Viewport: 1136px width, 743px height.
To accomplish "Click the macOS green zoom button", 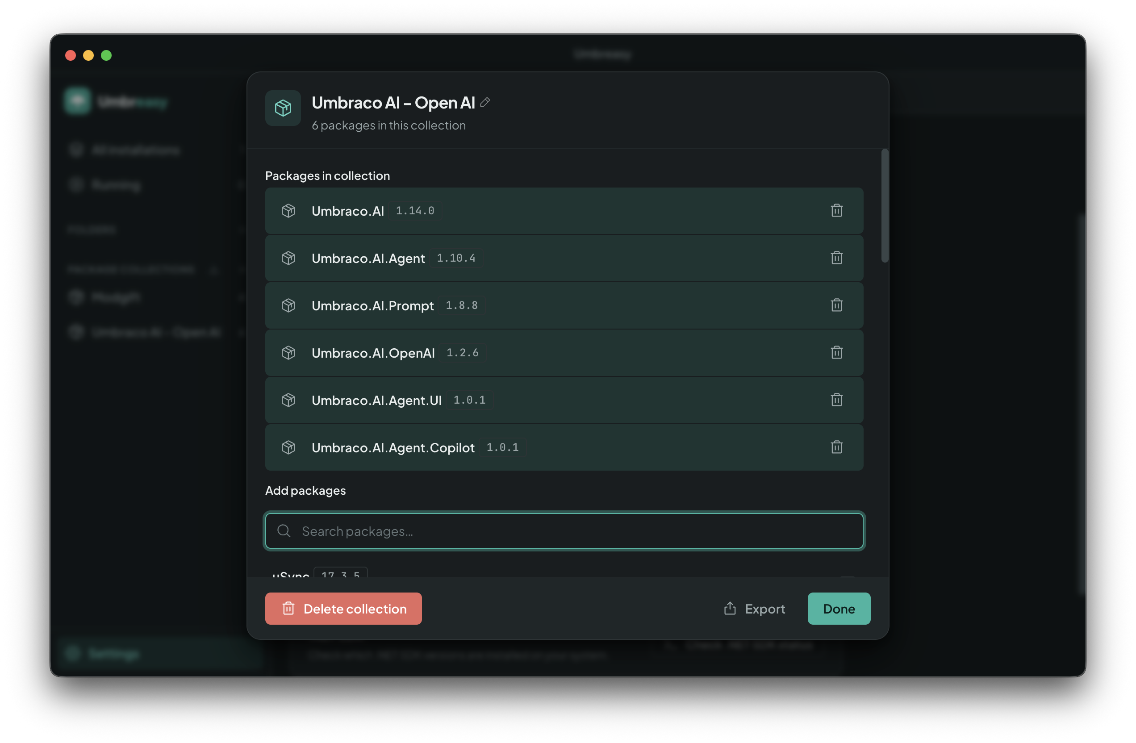I will coord(106,55).
